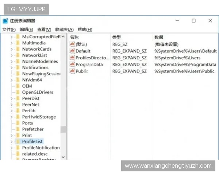
Task: Expand the ProfileList key
Action: click(12, 142)
